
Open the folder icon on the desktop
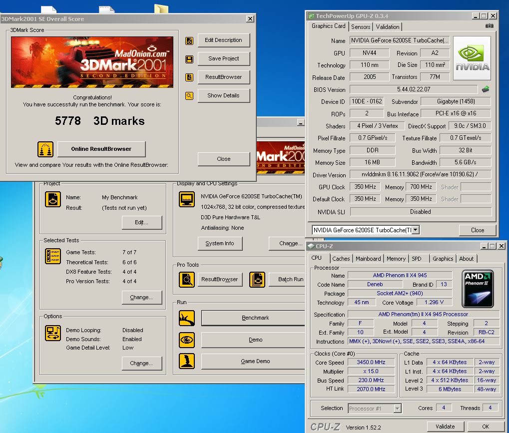coord(161,8)
